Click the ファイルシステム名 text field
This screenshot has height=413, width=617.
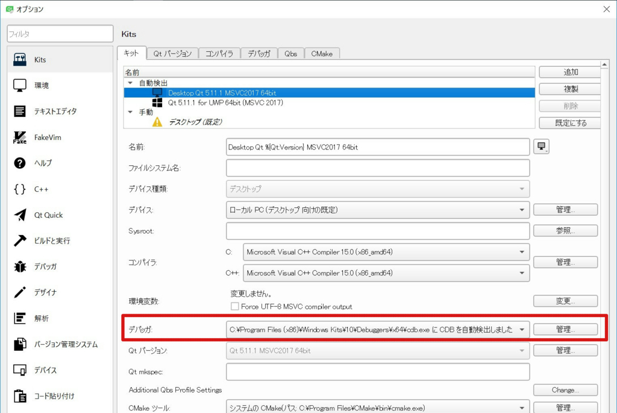[x=378, y=168]
